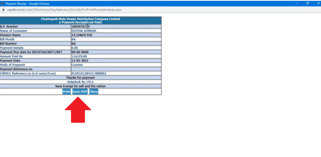This screenshot has height=157, width=321.
Task: Click Save Energy for self and nation text
Action: [x=80, y=86]
